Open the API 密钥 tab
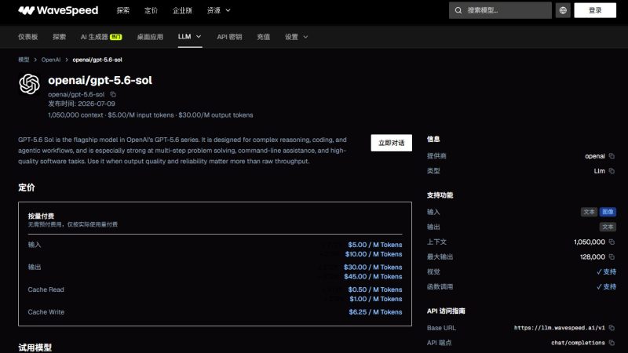The image size is (628, 353). pos(229,37)
